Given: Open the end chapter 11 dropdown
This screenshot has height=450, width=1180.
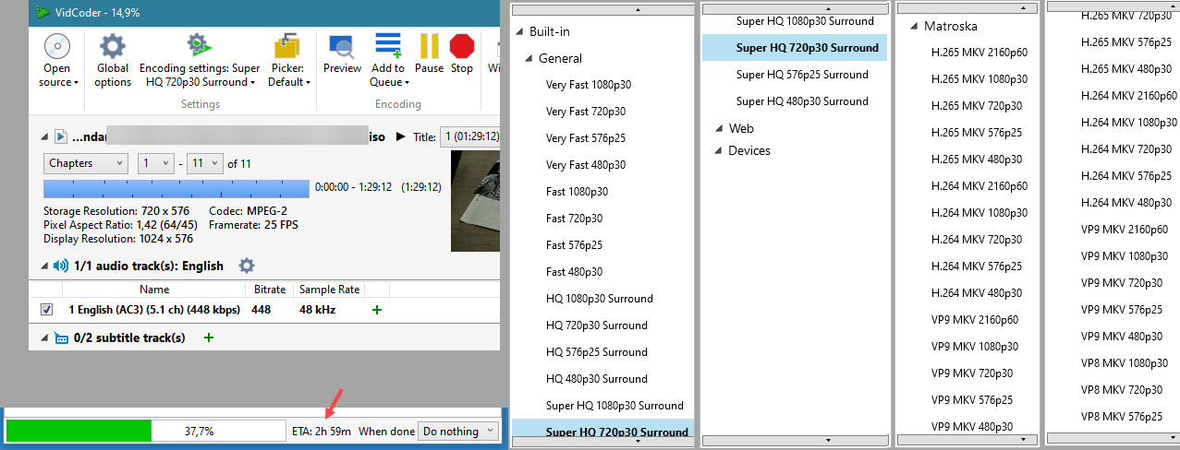Looking at the screenshot, I should pos(204,163).
